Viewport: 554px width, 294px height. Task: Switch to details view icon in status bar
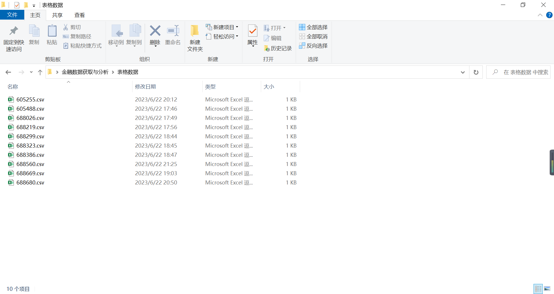538,289
